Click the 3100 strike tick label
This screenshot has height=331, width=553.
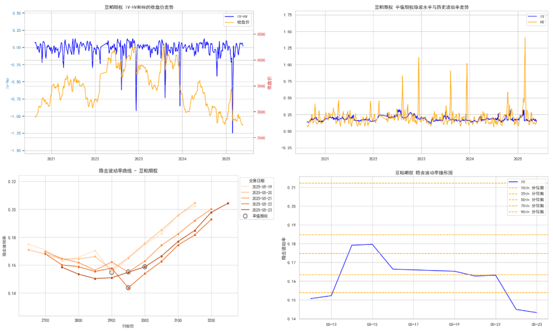click(178, 320)
